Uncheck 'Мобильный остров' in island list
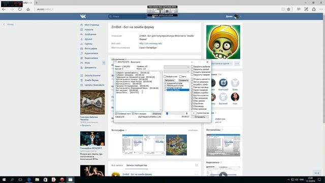The image size is (325, 183). tap(166, 85)
